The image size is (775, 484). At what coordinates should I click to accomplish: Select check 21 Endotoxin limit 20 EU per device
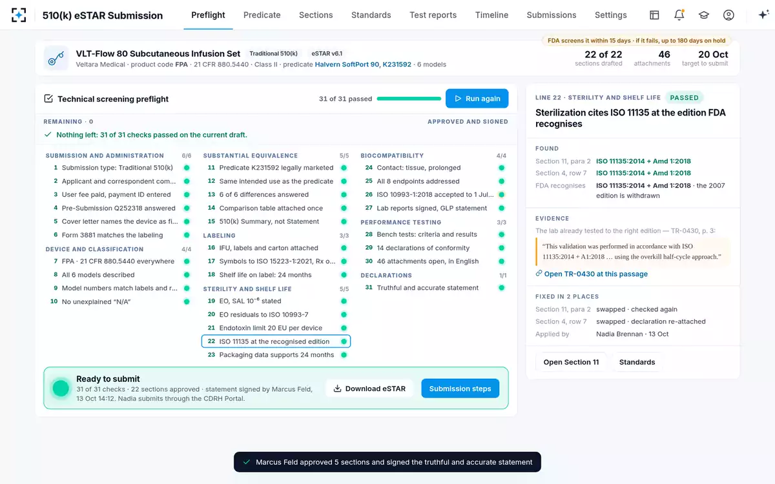tap(276, 328)
